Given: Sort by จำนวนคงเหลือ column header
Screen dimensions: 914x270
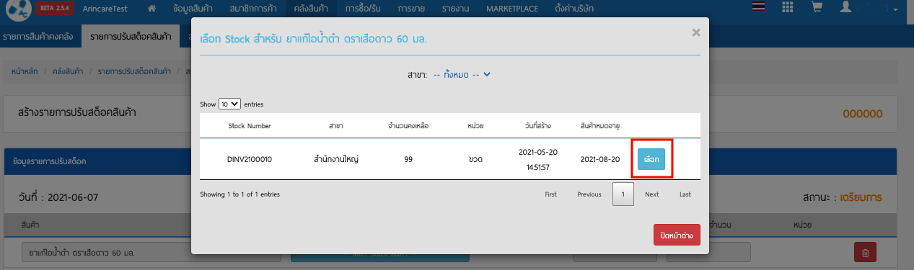Looking at the screenshot, I should point(408,125).
